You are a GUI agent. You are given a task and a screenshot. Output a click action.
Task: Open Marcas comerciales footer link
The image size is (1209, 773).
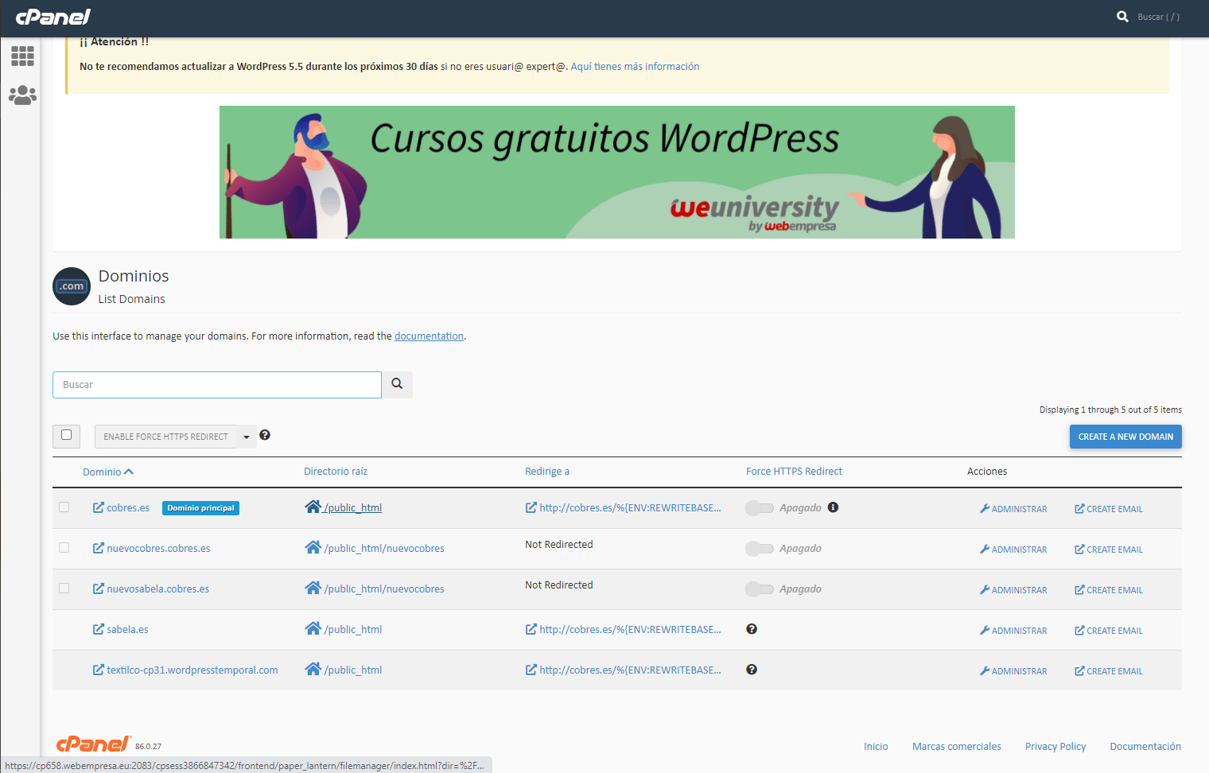click(957, 746)
